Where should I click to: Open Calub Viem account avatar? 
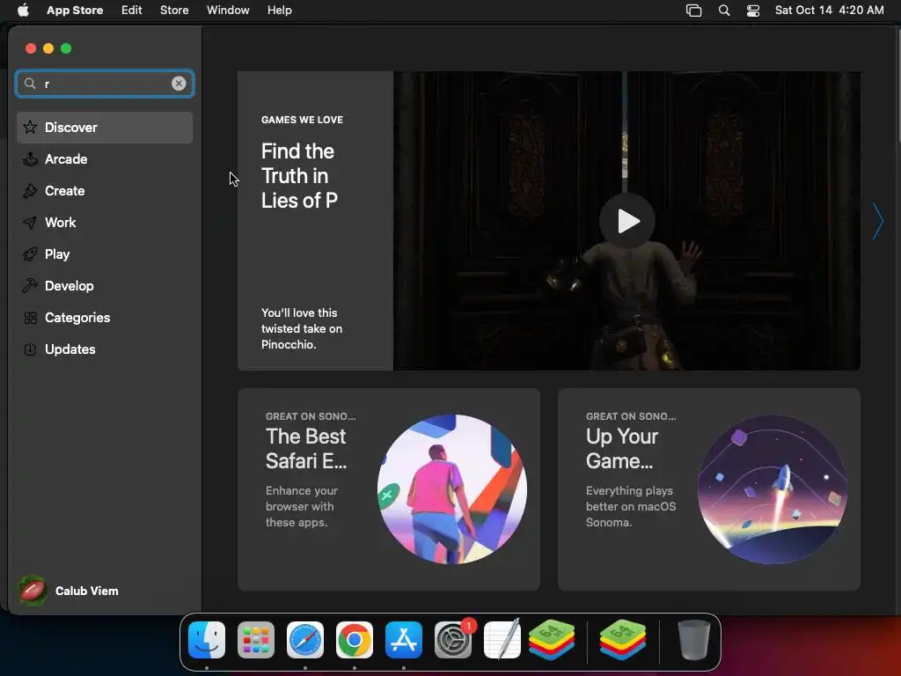(x=33, y=591)
